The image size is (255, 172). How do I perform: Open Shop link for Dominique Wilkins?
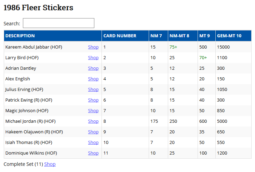[x=93, y=153]
